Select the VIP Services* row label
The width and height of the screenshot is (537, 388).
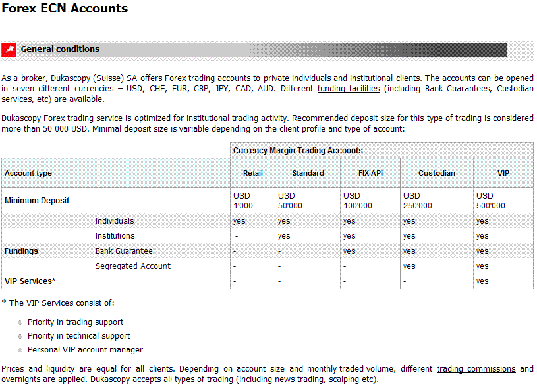click(30, 281)
